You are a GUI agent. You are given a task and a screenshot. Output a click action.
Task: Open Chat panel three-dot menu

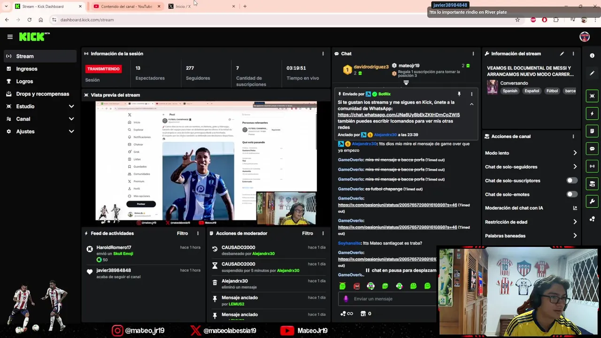coord(473,54)
